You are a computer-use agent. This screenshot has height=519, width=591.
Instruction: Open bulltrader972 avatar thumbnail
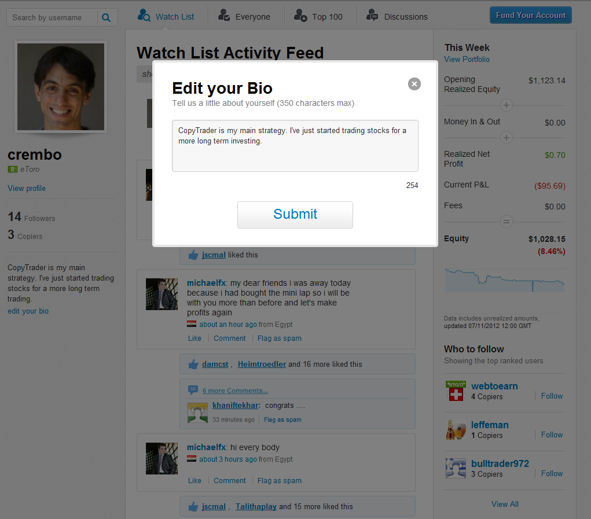click(456, 468)
